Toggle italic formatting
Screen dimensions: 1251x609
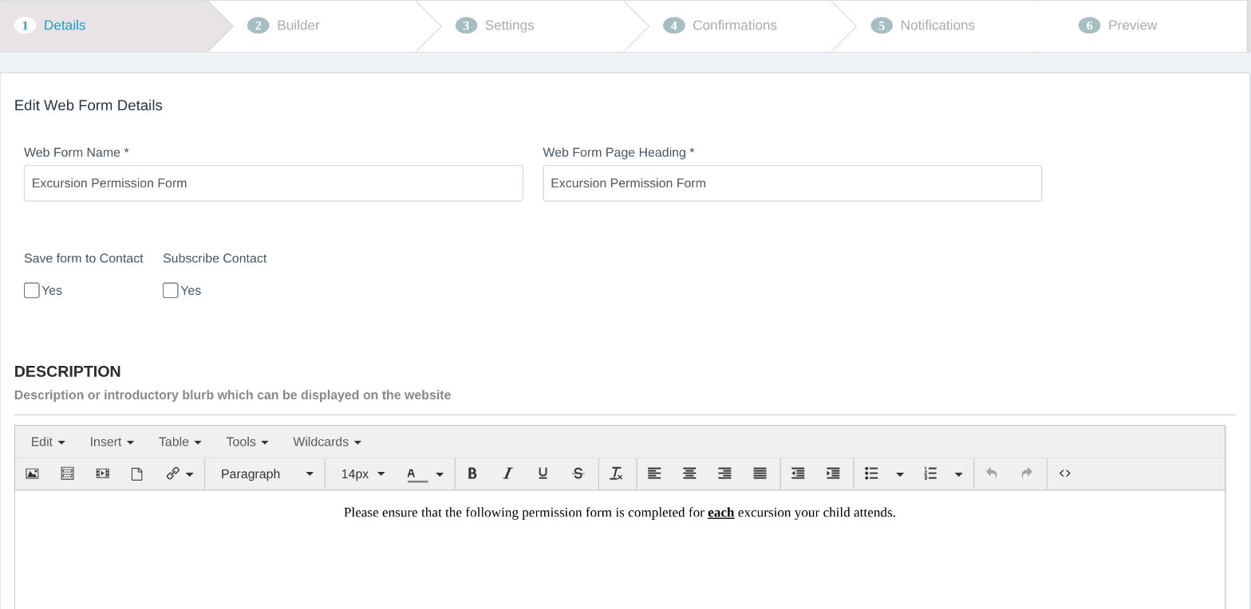(x=507, y=473)
